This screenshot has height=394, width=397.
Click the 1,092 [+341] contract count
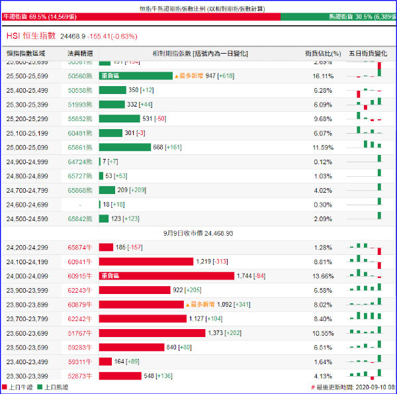(234, 305)
